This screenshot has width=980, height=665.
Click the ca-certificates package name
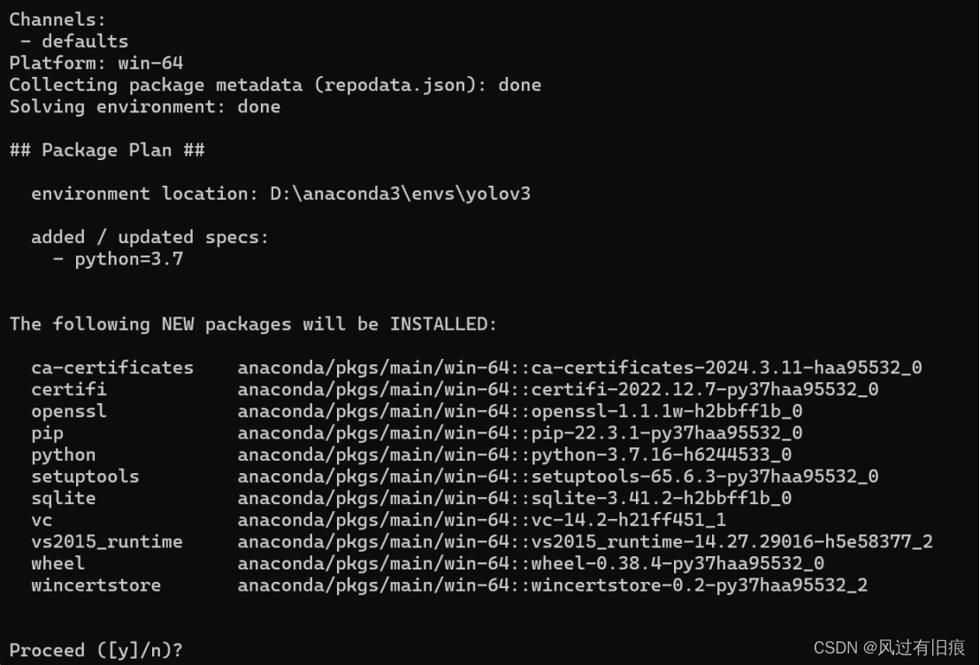pyautogui.click(x=112, y=368)
